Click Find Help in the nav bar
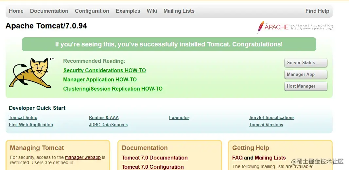The width and height of the screenshot is (349, 170). (x=317, y=11)
